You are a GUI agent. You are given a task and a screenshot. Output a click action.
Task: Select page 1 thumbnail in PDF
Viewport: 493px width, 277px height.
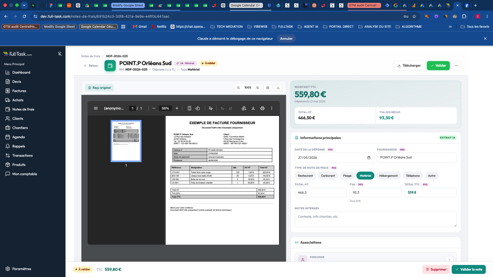click(x=126, y=141)
